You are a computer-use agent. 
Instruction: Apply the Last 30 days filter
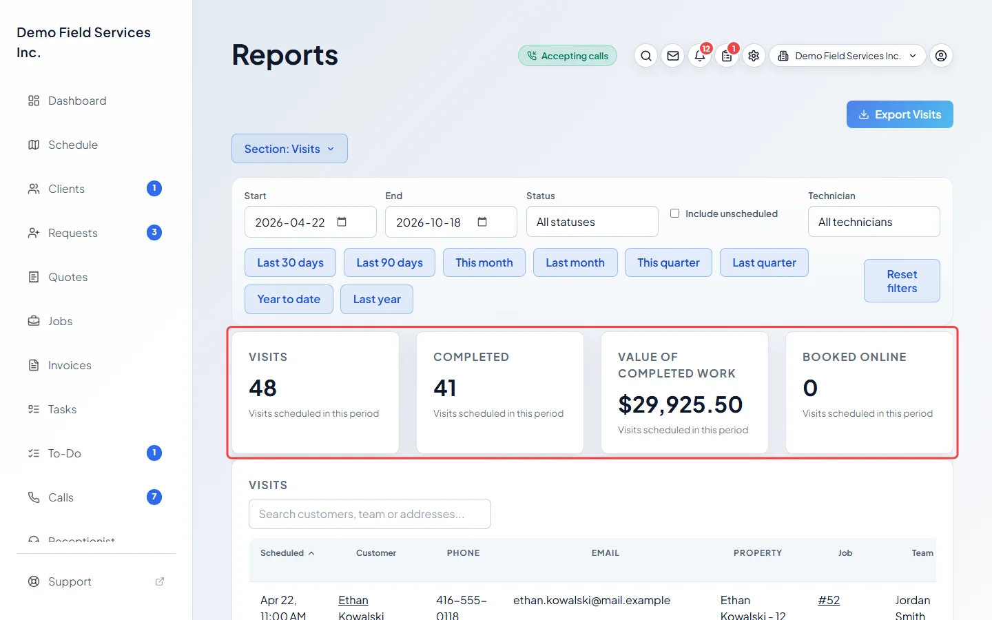290,262
